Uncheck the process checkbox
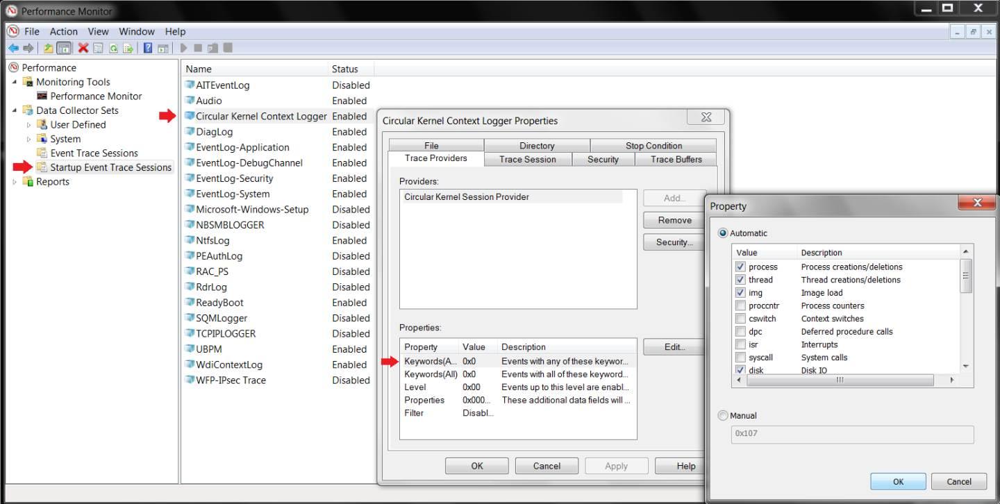 pos(740,267)
